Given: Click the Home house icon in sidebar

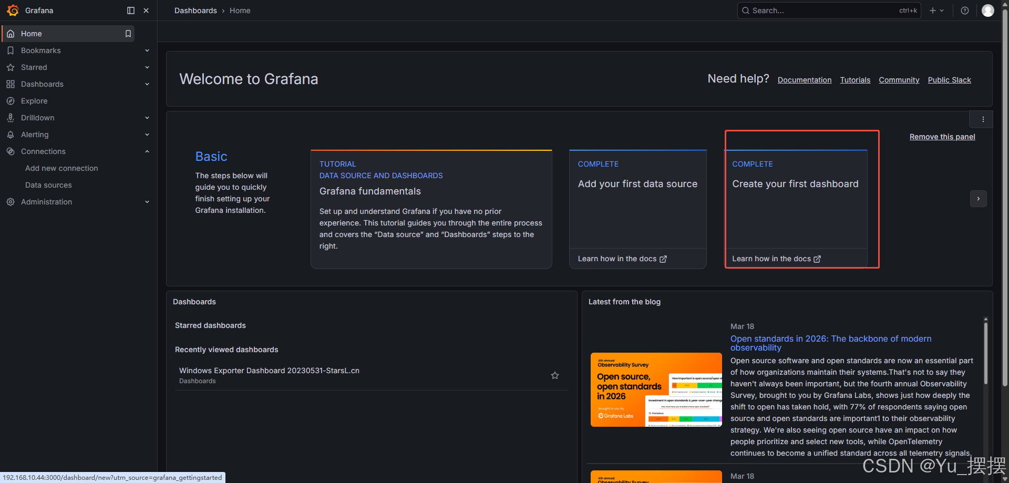Looking at the screenshot, I should (11, 34).
